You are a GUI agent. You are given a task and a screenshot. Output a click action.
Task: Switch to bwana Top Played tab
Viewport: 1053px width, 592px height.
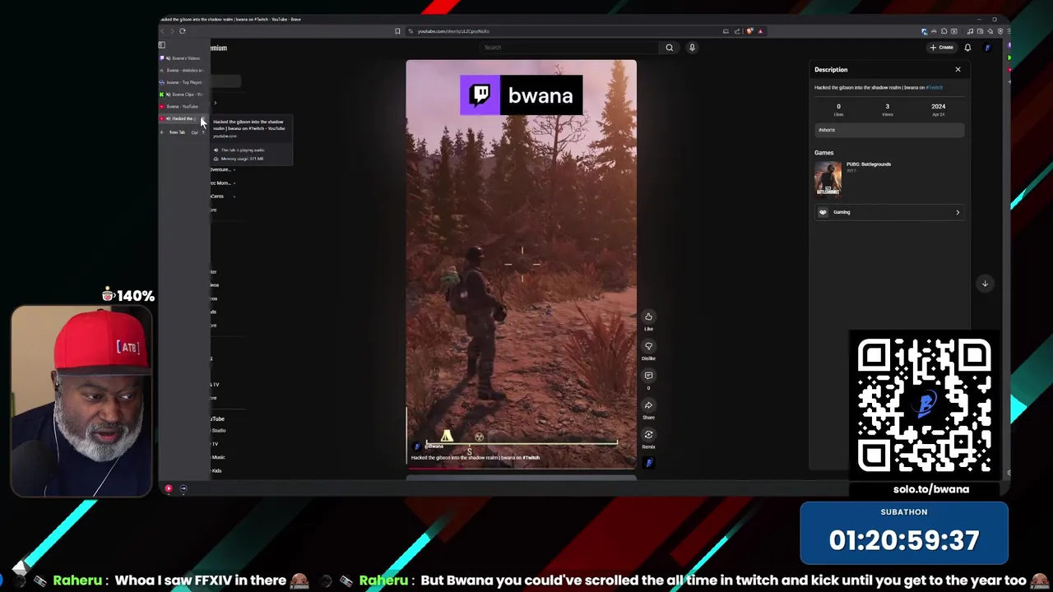(x=183, y=82)
